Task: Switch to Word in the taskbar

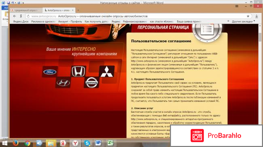Action: [98, 143]
